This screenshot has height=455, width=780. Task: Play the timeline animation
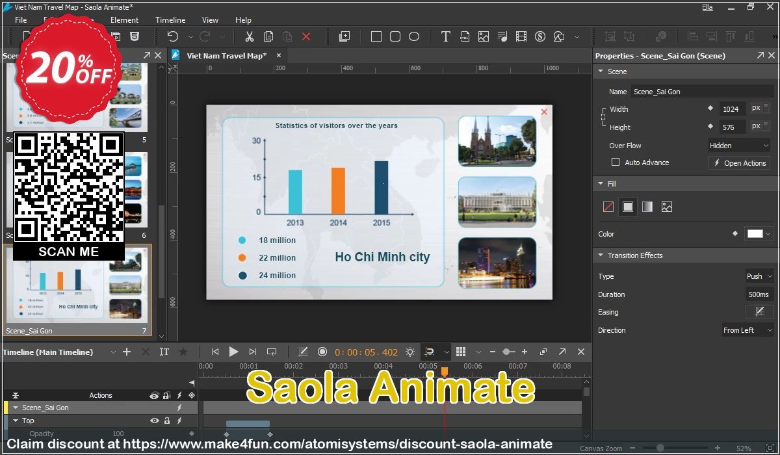(x=233, y=352)
